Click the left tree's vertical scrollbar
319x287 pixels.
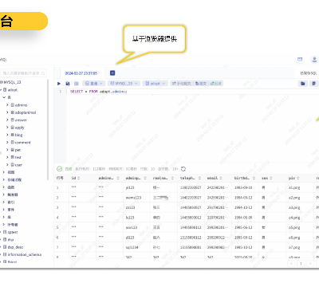point(48,129)
